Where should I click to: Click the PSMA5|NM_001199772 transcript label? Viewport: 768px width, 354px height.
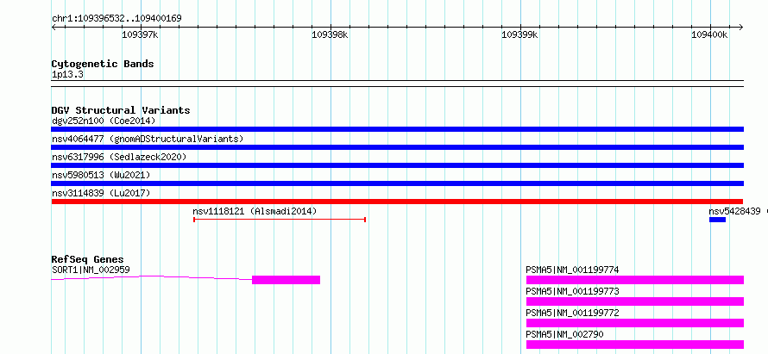pyautogui.click(x=573, y=313)
